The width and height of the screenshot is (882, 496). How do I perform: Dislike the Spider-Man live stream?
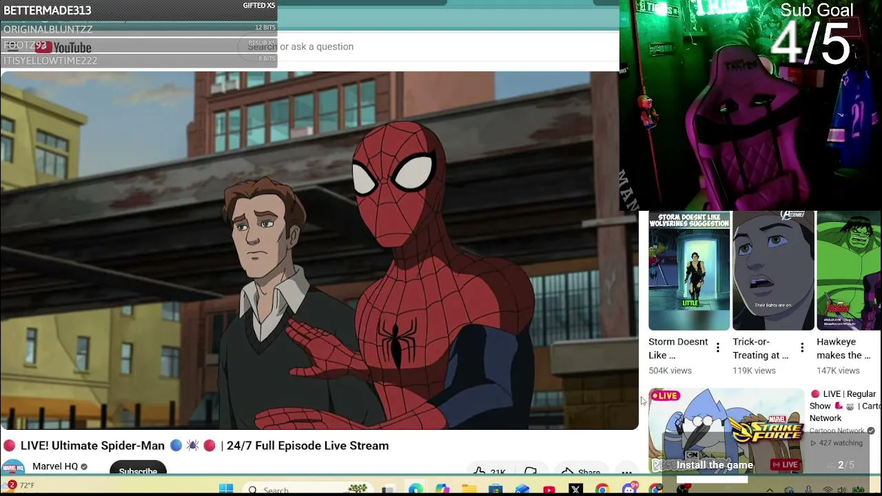pos(531,471)
